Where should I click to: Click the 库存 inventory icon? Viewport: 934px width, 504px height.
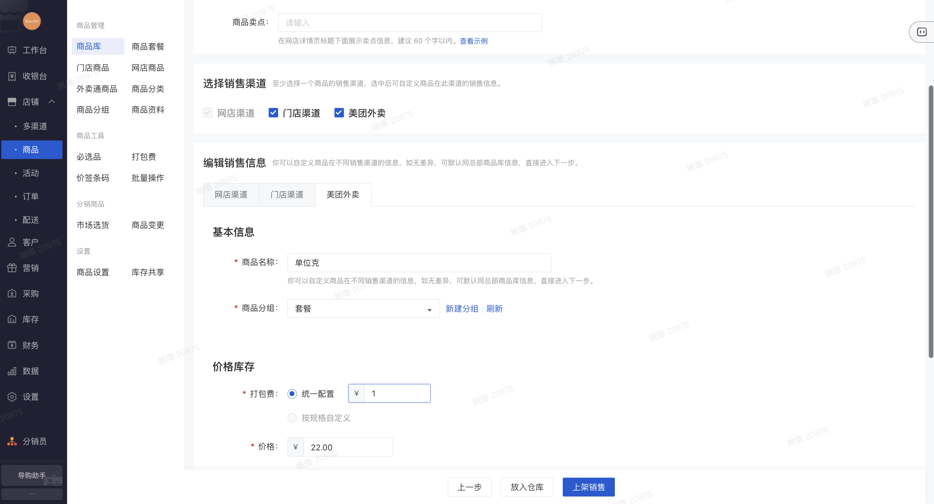[x=12, y=319]
